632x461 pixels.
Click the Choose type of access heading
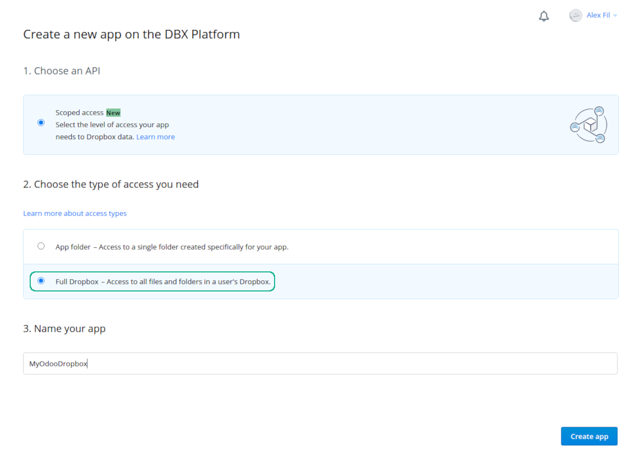click(111, 185)
